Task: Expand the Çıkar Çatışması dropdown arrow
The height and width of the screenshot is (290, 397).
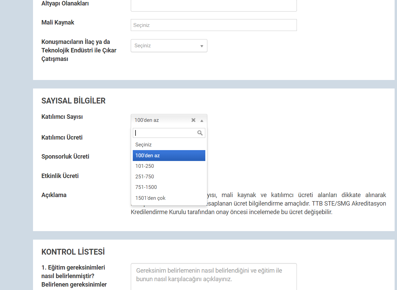Action: coord(202,46)
